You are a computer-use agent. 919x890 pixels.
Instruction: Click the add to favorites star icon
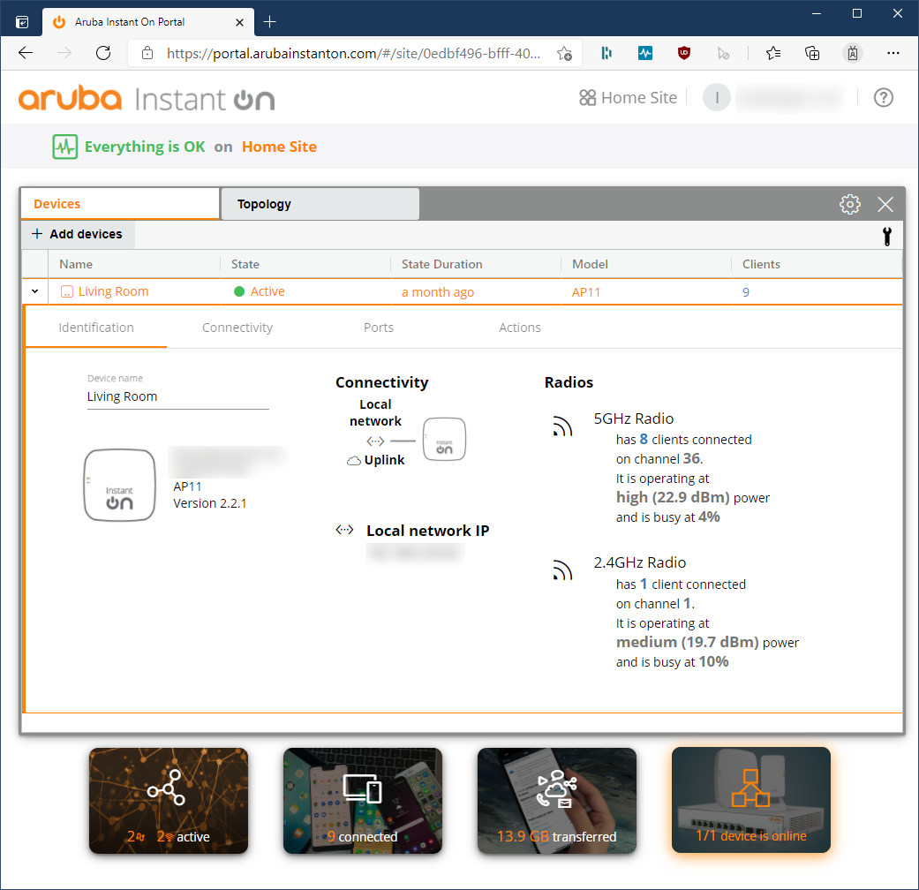pos(564,53)
